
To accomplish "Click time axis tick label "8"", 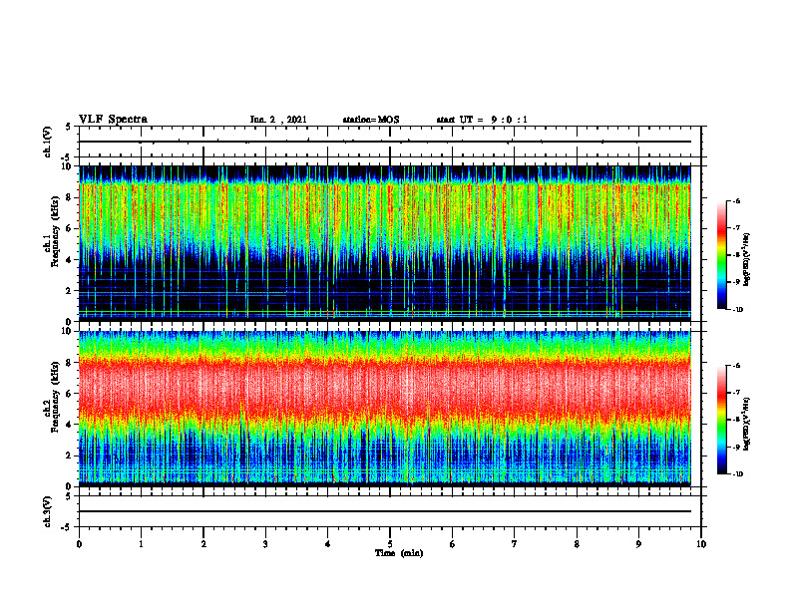I will click(577, 544).
